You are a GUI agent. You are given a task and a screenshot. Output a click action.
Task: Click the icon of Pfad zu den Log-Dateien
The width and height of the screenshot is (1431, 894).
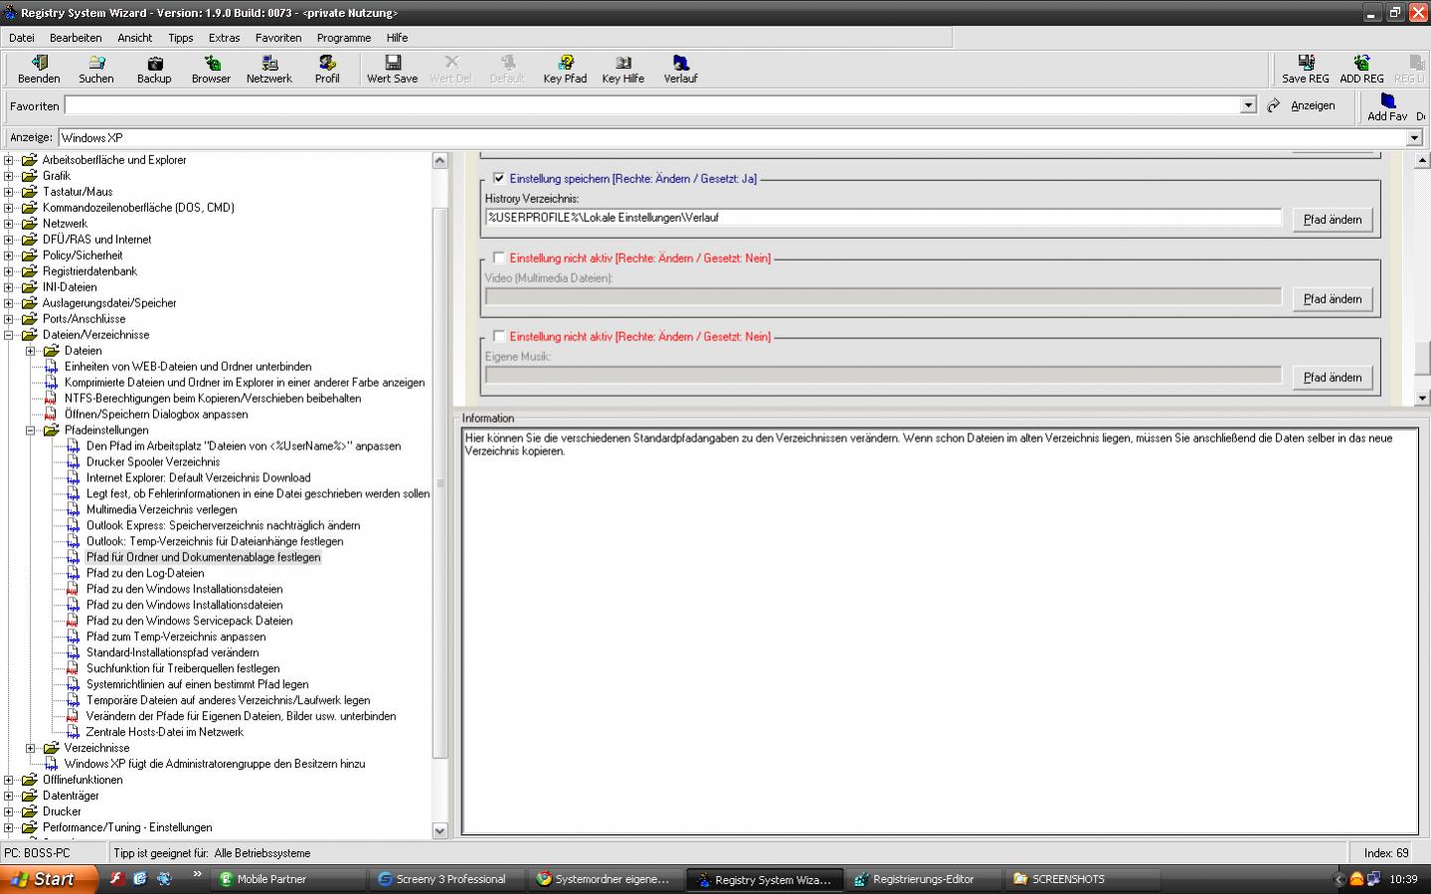(73, 574)
